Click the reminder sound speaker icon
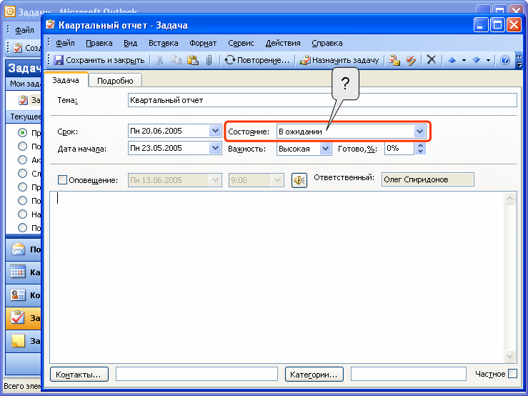528x396 pixels. point(299,180)
